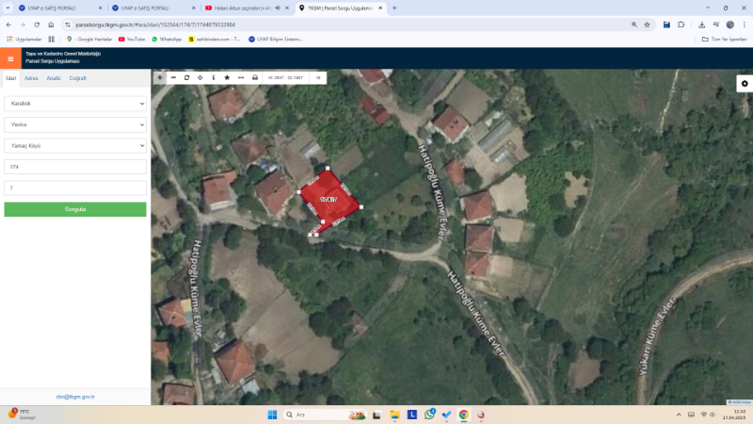Click the zoom out minus icon

(x=173, y=77)
